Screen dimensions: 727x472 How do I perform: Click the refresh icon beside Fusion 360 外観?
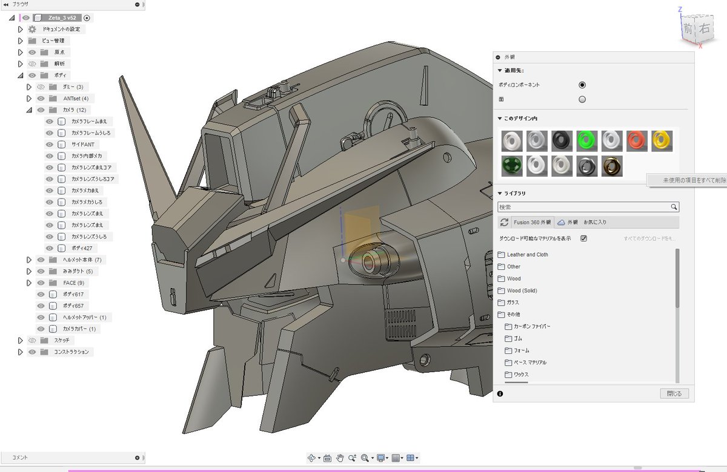pyautogui.click(x=504, y=222)
